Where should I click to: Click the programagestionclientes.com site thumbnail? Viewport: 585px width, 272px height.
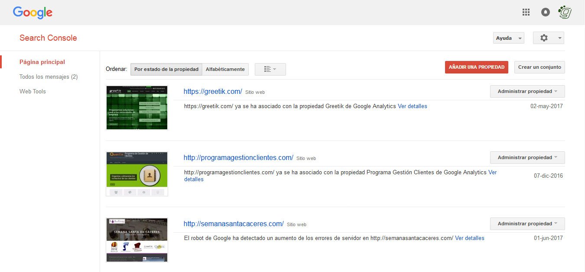pyautogui.click(x=137, y=174)
